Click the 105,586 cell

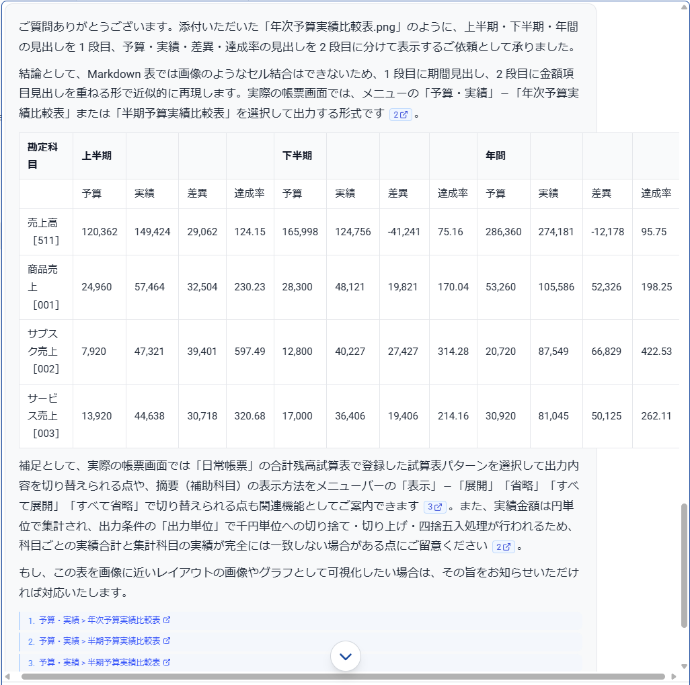(x=556, y=287)
